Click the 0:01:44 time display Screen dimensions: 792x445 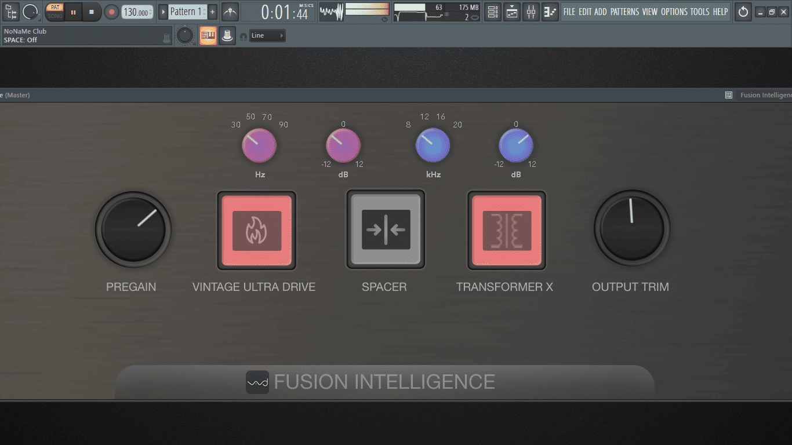[x=278, y=12]
